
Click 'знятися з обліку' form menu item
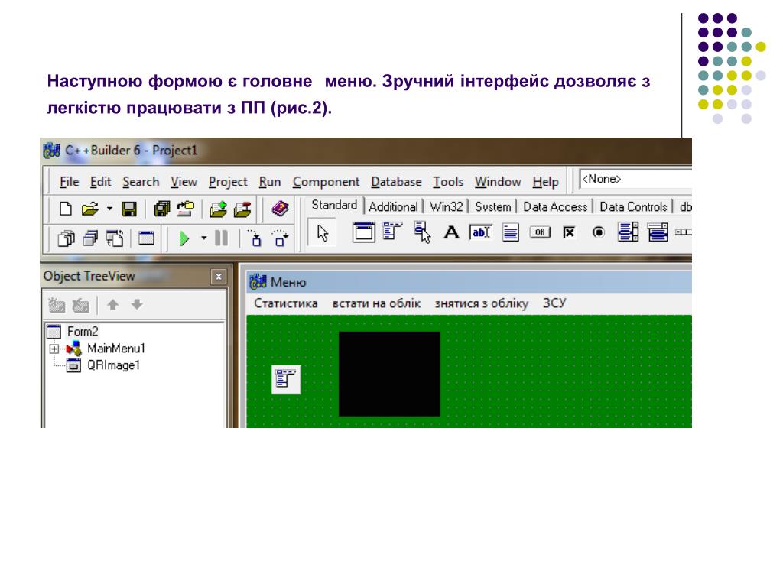pyautogui.click(x=482, y=303)
